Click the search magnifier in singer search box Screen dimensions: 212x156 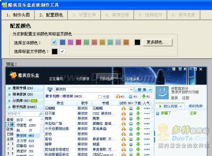pos(41,114)
